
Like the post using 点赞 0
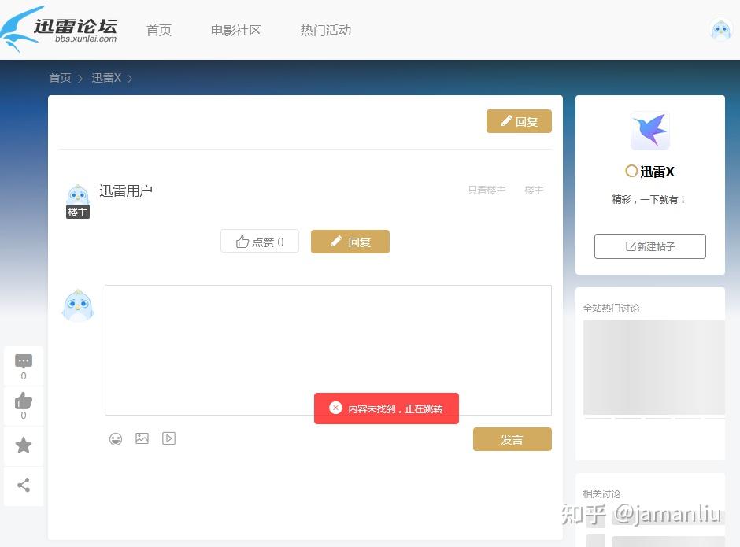(260, 241)
